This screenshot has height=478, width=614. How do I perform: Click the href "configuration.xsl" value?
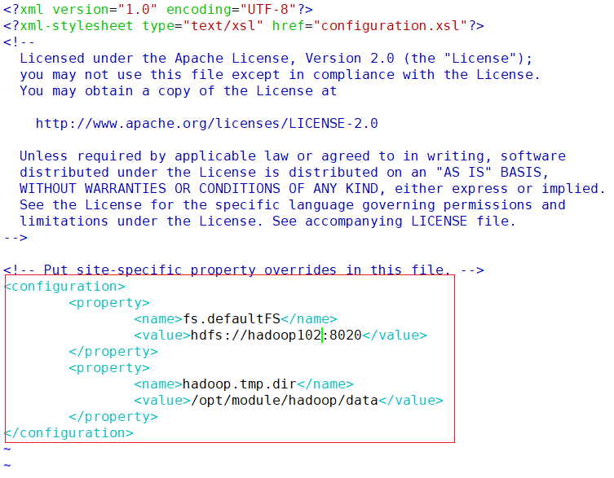point(394,26)
